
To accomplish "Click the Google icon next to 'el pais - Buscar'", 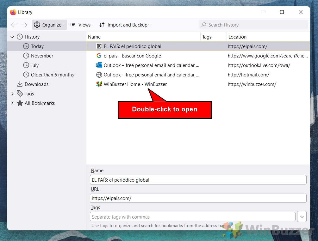I will pos(99,56).
